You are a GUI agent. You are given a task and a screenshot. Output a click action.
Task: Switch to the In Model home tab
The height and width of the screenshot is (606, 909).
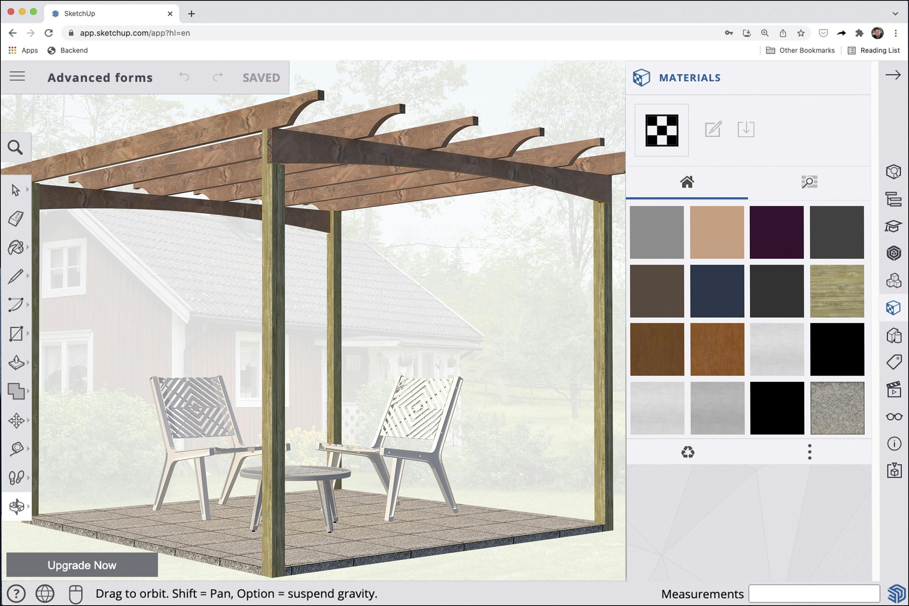[x=687, y=182]
